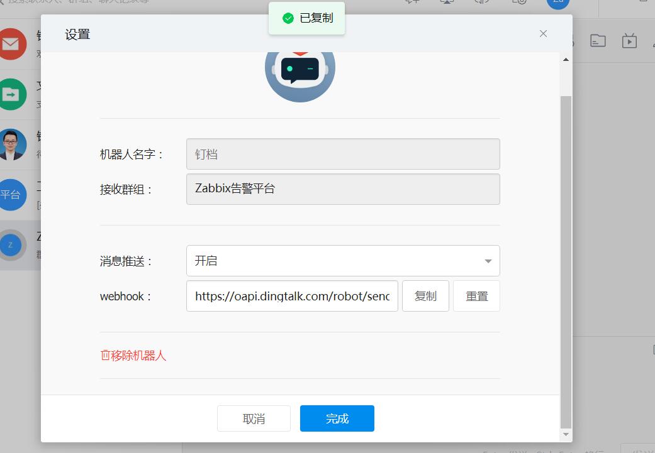Close the 设置 dialog with the X
The image size is (655, 453).
point(543,34)
